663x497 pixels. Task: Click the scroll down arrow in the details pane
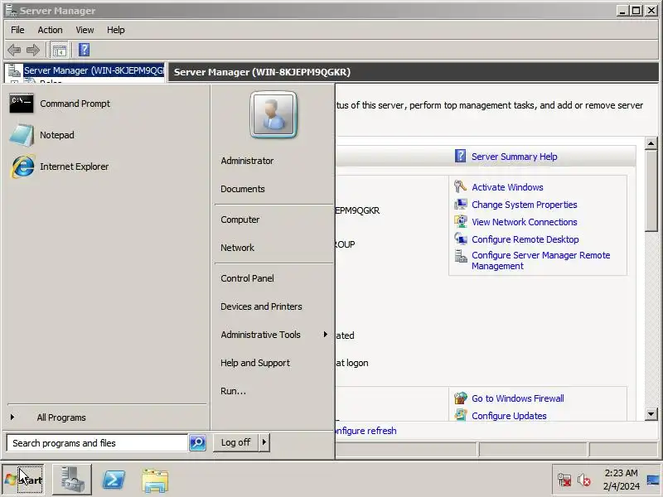651,414
